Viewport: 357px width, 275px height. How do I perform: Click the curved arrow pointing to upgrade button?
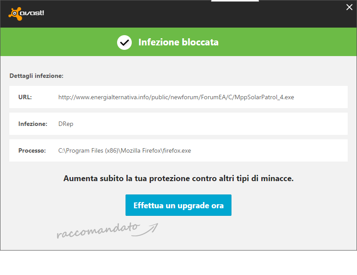(149, 229)
